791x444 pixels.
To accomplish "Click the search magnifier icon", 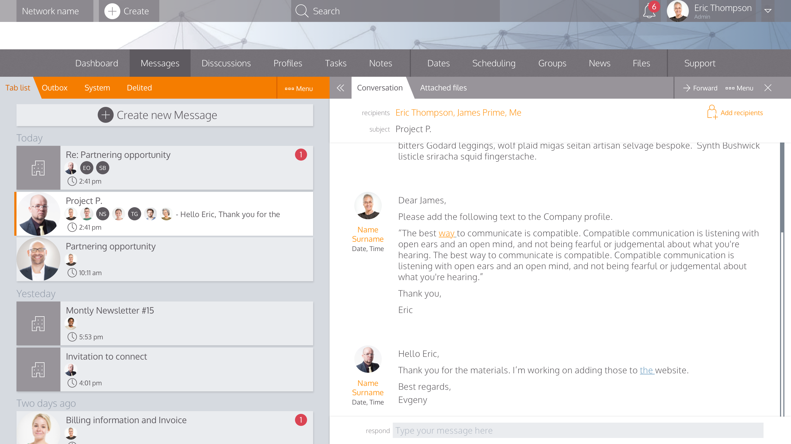I will (302, 11).
